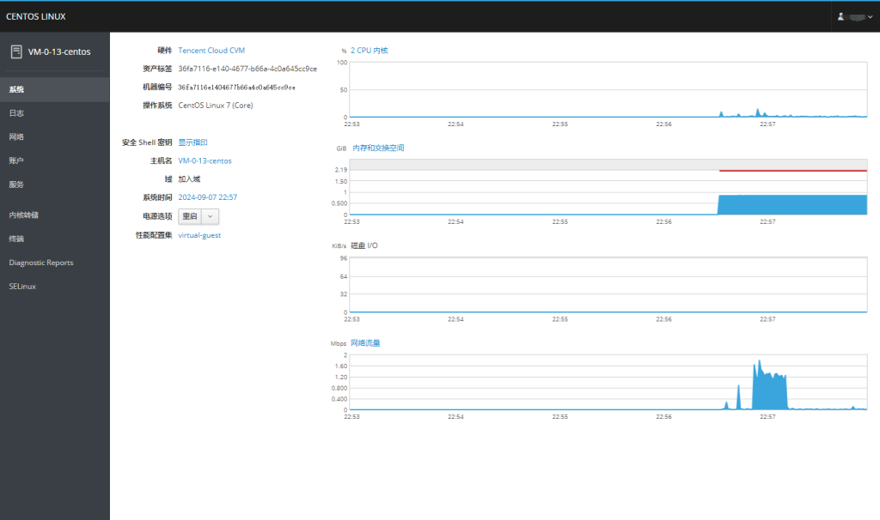Expand the power options dropdown arrow
The height and width of the screenshot is (520, 880).
(x=211, y=217)
